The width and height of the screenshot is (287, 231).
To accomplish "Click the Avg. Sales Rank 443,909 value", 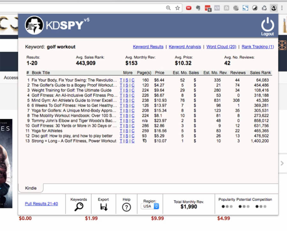I will click(86, 63).
